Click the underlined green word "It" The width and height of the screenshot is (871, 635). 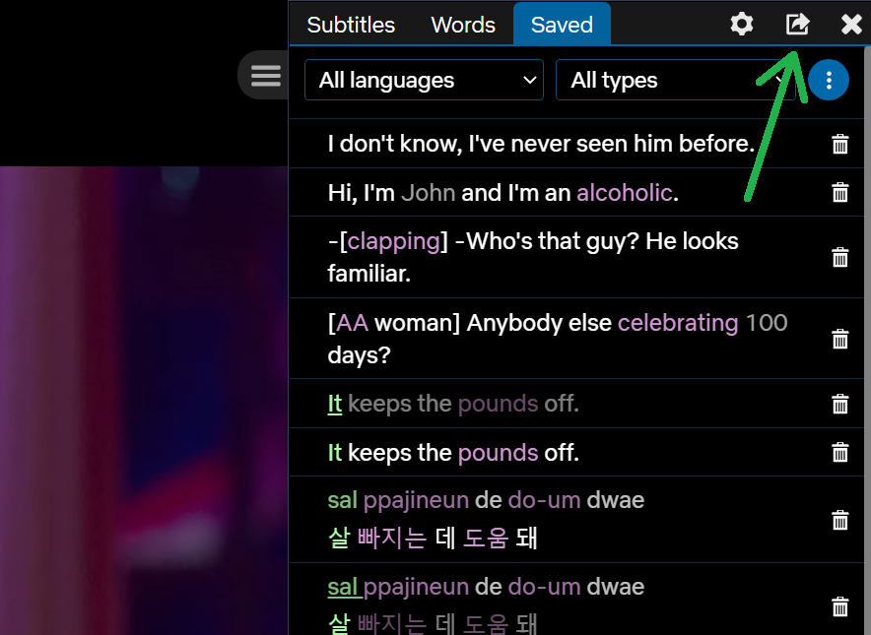(x=335, y=404)
